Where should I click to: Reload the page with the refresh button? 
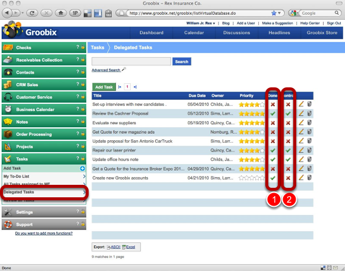coord(32,13)
